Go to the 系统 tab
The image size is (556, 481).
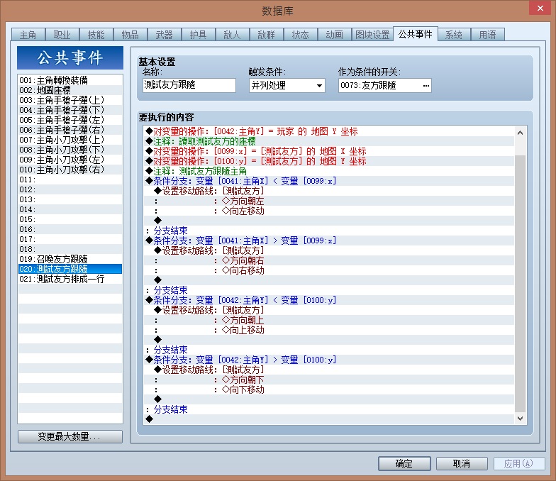coord(454,35)
